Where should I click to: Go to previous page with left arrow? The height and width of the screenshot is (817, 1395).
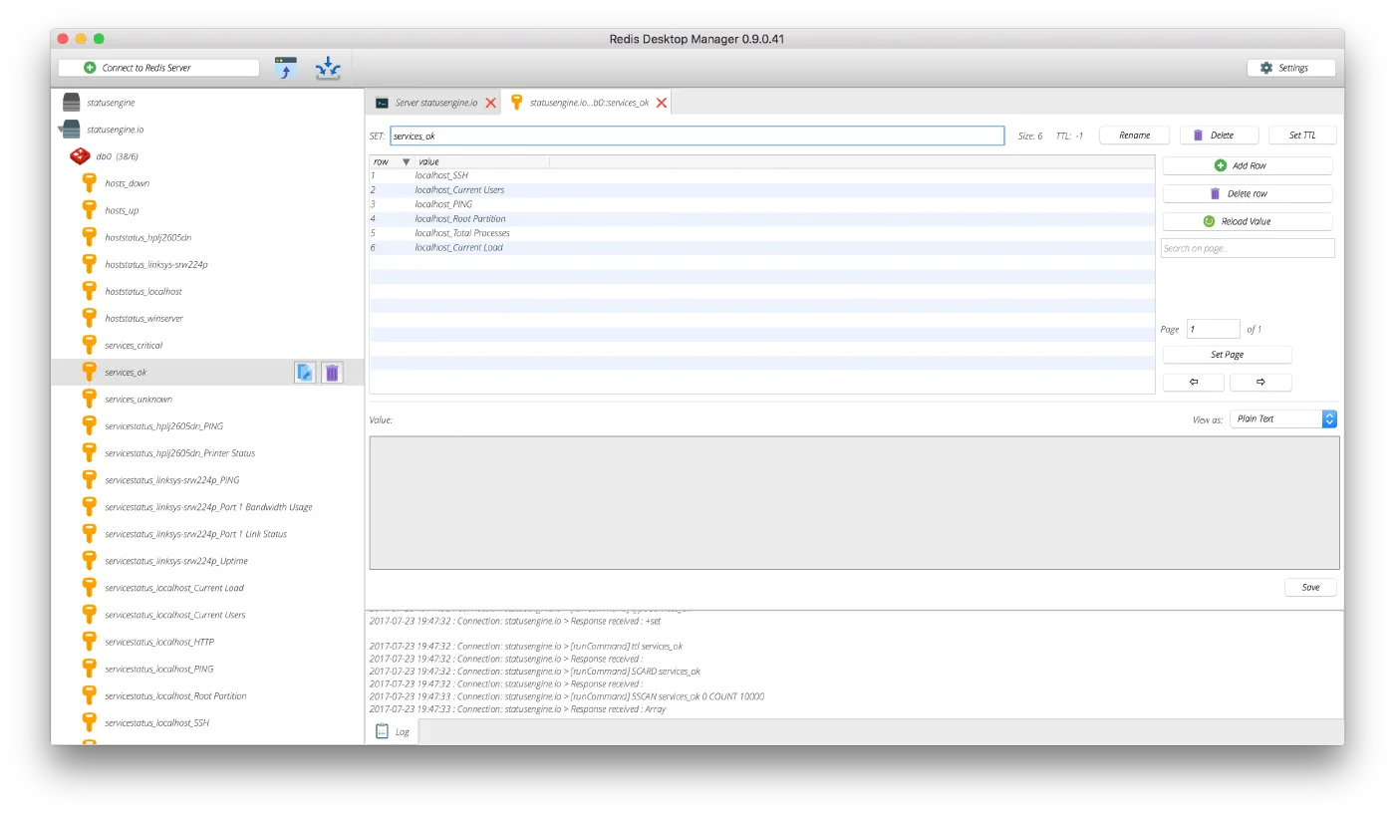pyautogui.click(x=1193, y=383)
